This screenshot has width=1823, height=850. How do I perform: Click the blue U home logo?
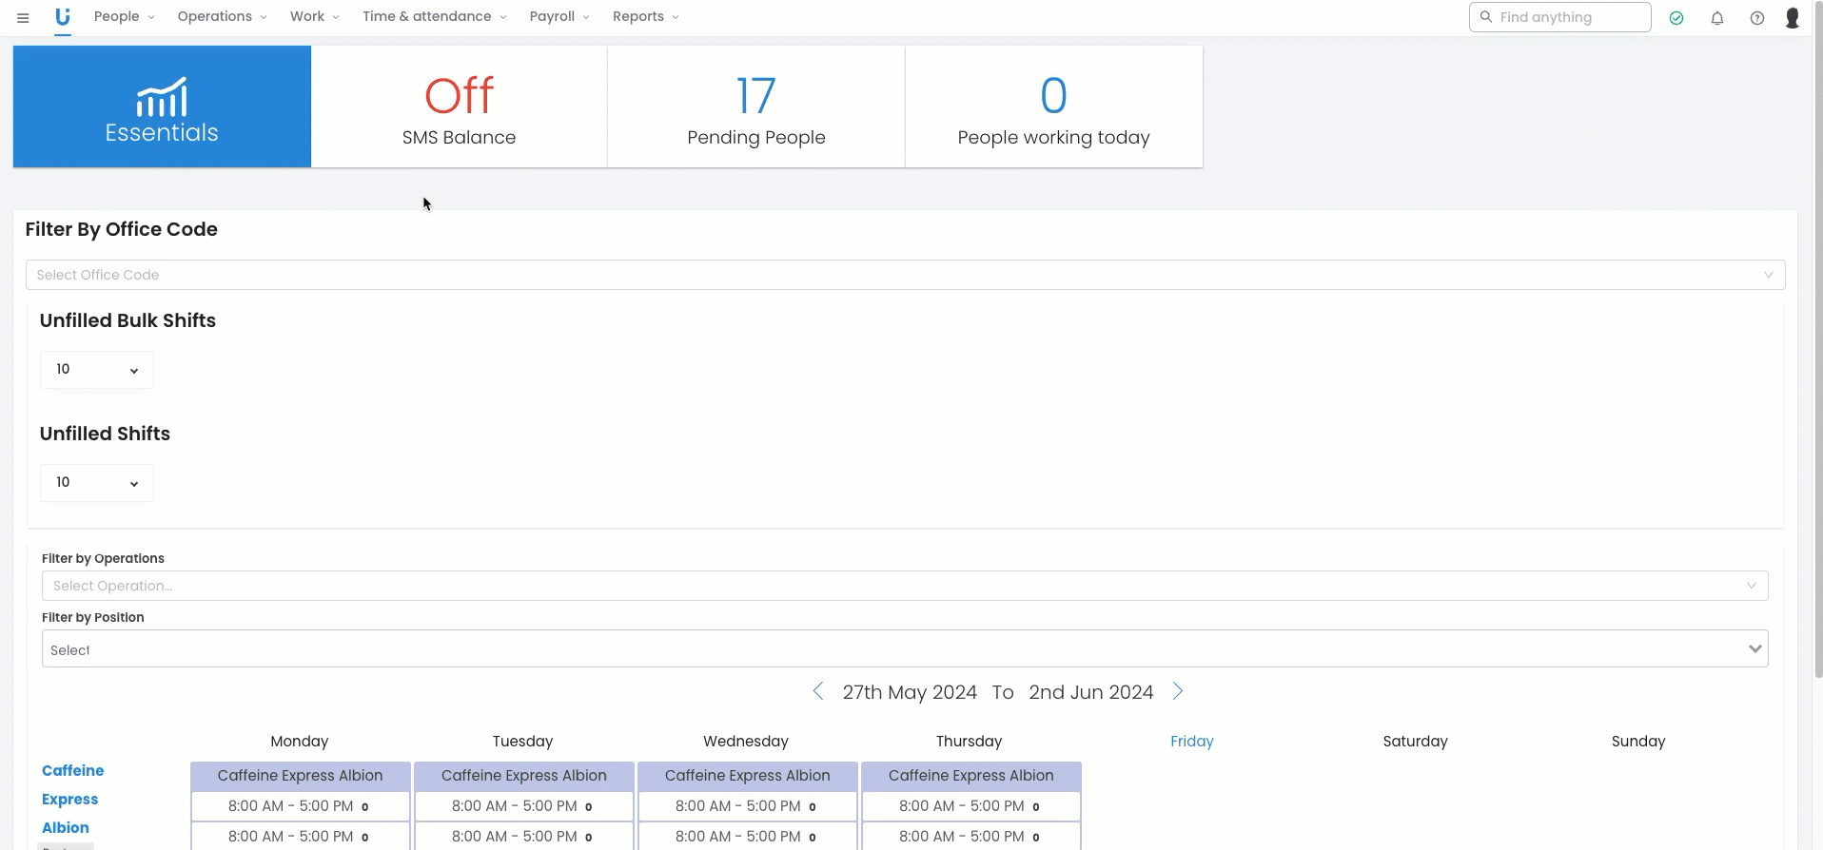point(63,17)
